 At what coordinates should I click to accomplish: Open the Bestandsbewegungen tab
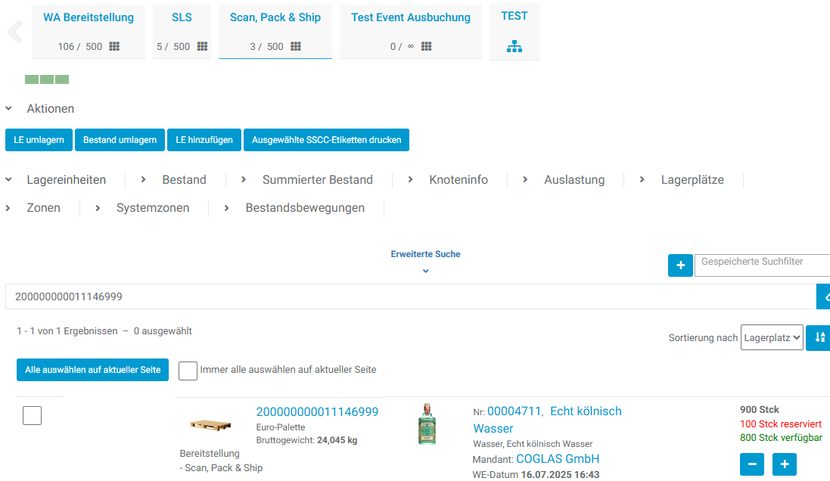click(x=305, y=208)
